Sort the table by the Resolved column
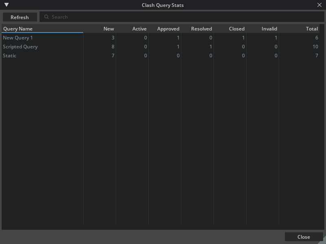Viewport: 326px width, 244px height. (x=202, y=28)
